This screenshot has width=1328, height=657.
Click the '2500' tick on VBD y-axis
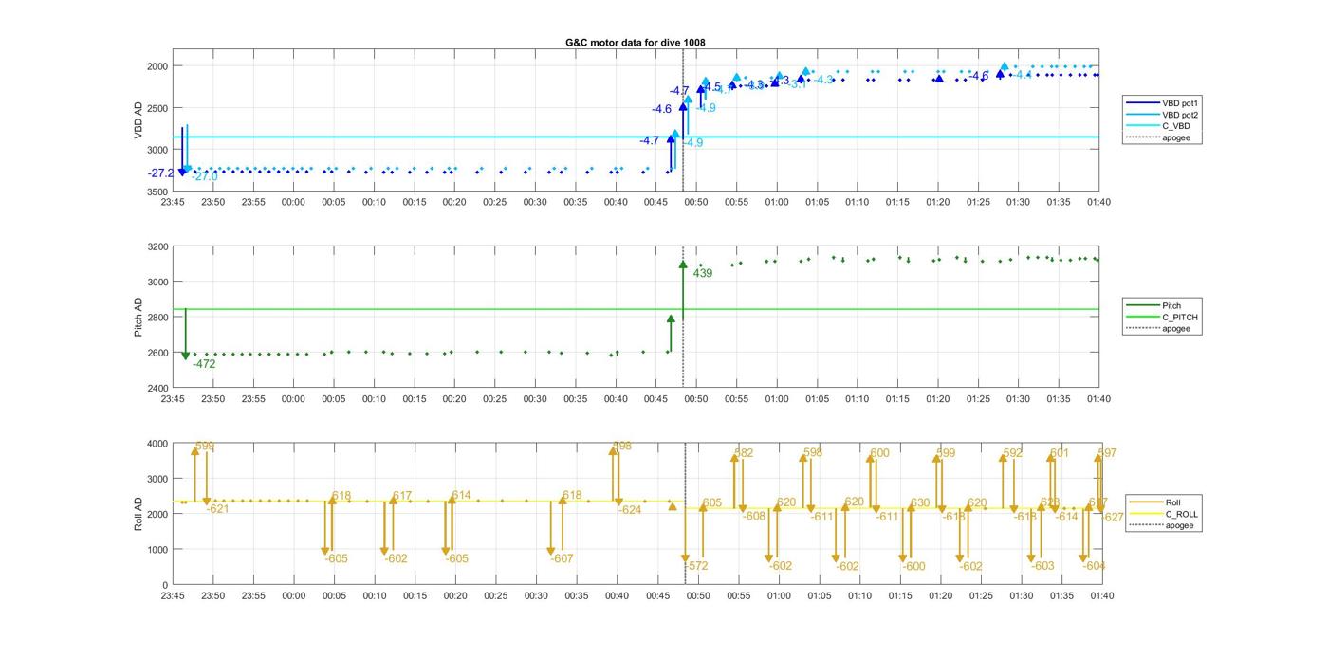(157, 108)
